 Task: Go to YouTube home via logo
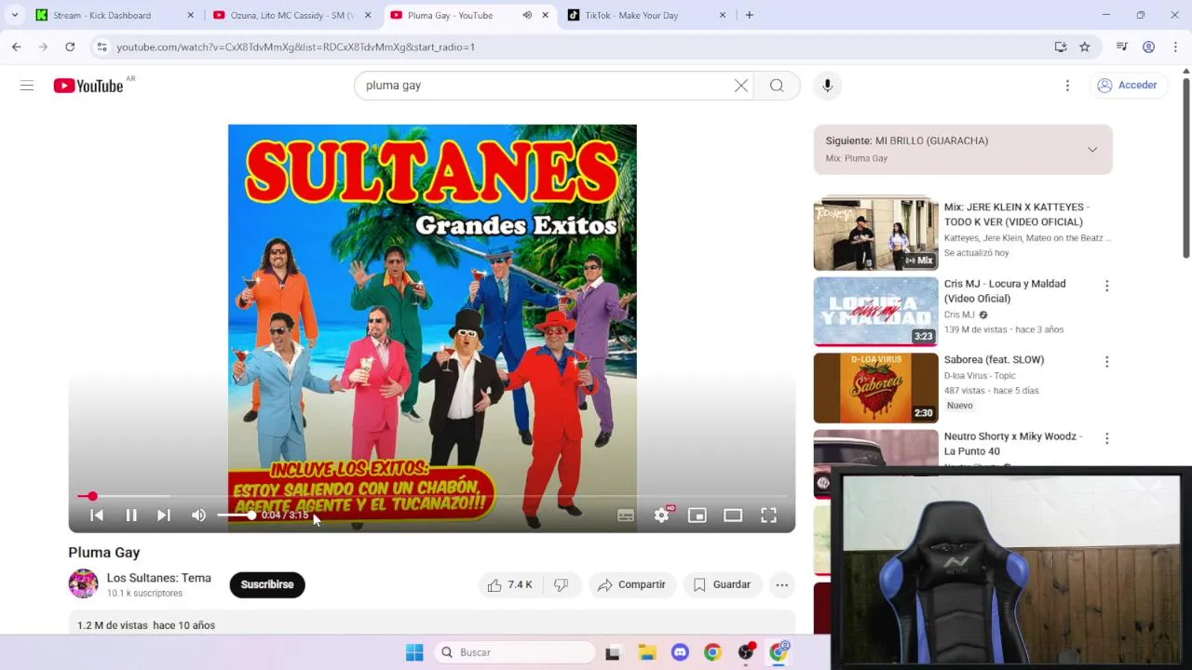click(88, 86)
